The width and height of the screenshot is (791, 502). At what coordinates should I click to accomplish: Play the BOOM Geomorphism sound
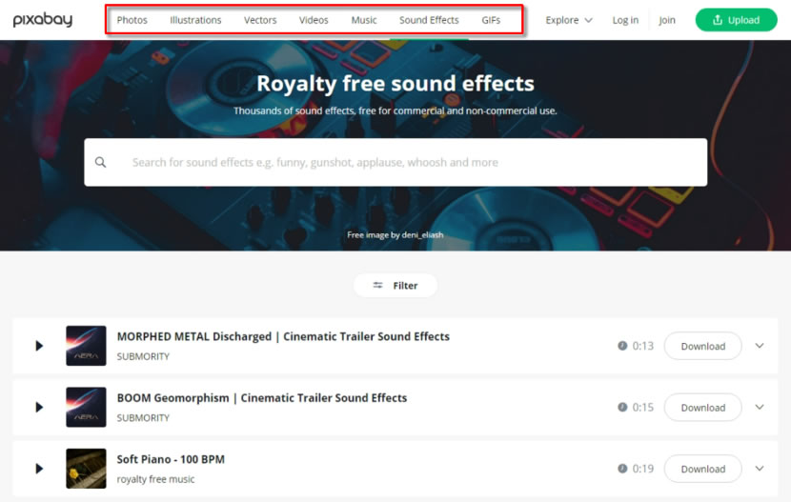pyautogui.click(x=39, y=408)
